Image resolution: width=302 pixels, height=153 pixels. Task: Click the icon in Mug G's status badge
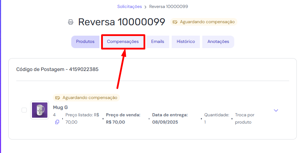[58, 98]
